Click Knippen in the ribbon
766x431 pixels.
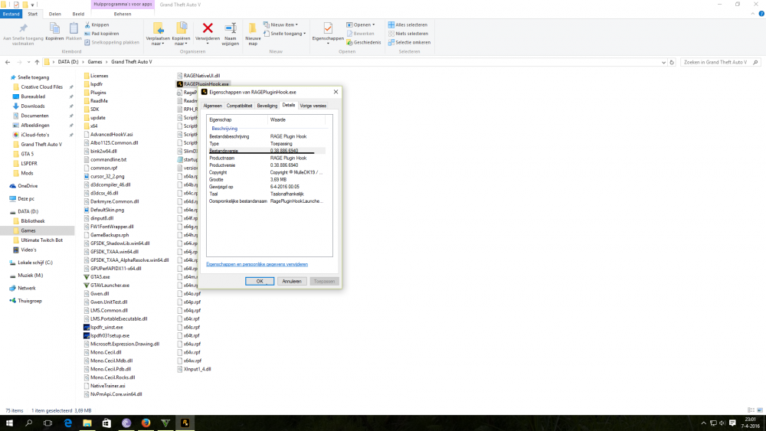[x=97, y=25]
